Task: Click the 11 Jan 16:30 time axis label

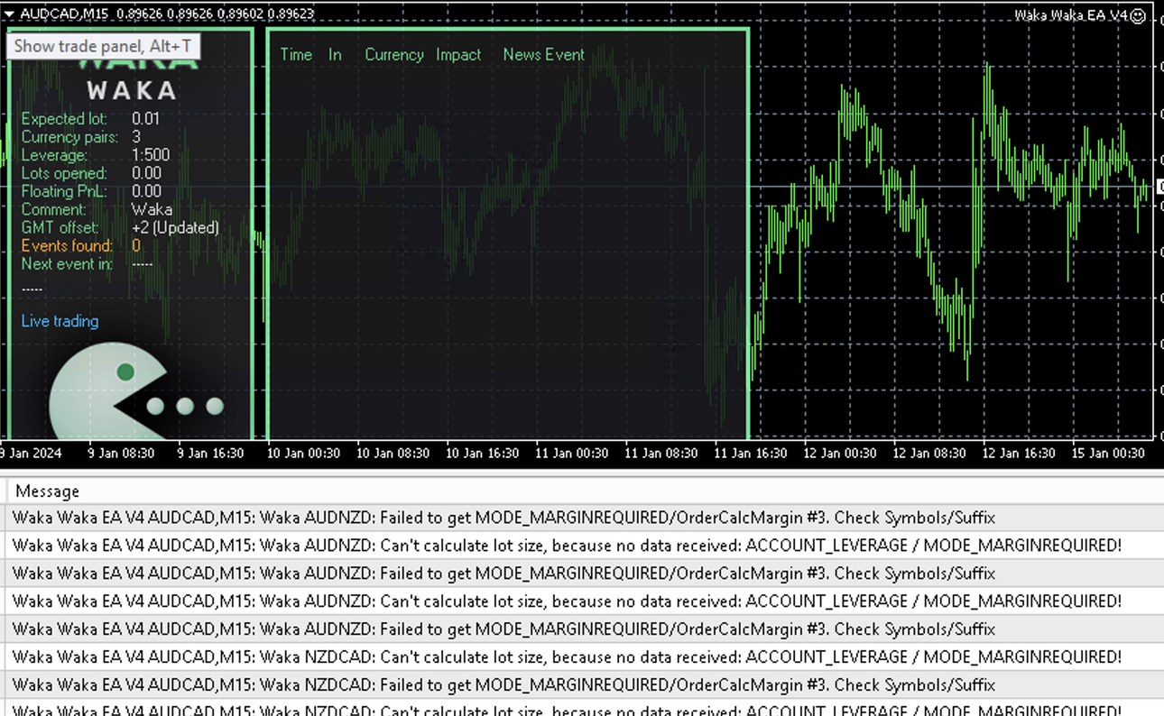Action: click(751, 453)
